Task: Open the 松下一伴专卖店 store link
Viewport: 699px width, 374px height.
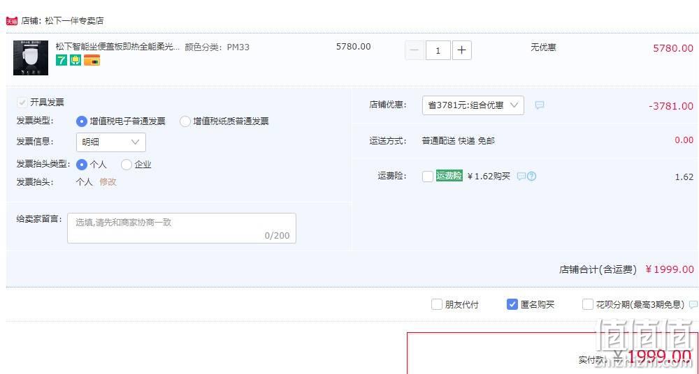Action: [75, 21]
